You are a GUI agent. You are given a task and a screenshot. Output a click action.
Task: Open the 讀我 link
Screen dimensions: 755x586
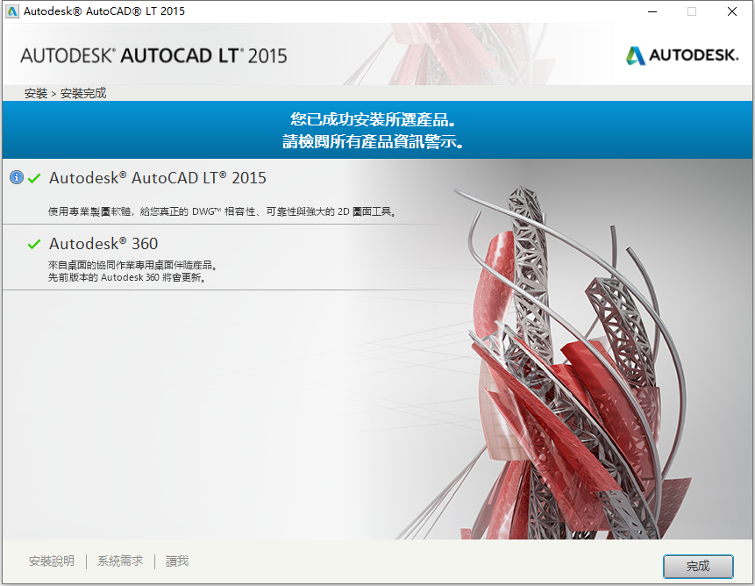(177, 561)
